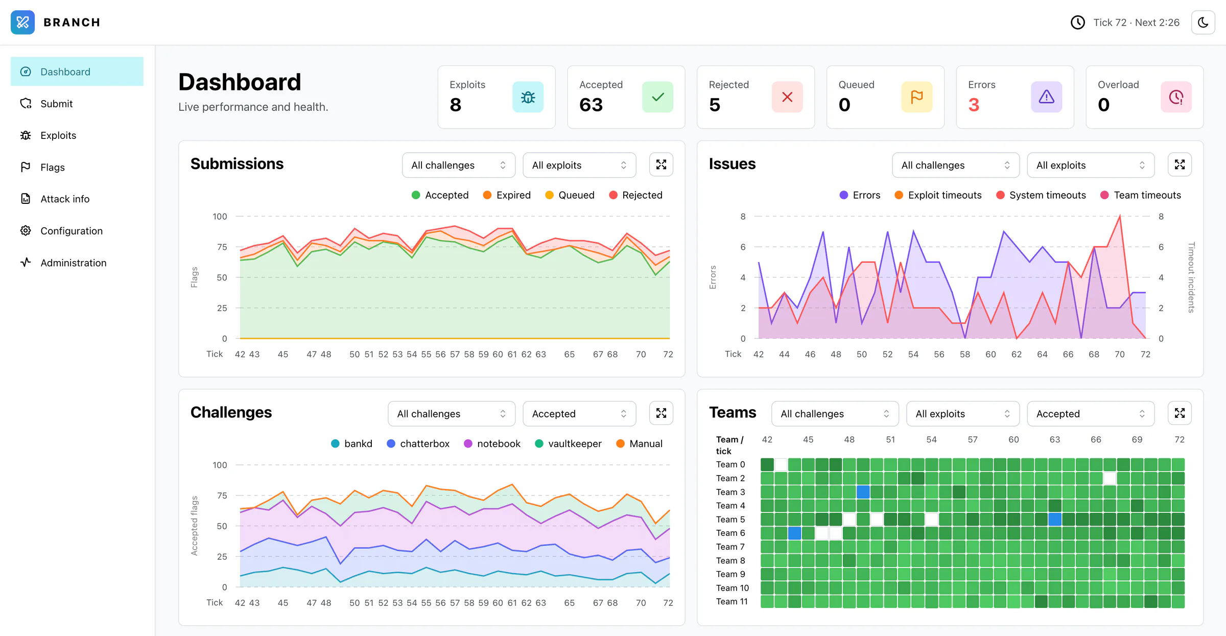
Task: Expand the Teams heatmap to fullscreen
Action: click(x=1180, y=413)
